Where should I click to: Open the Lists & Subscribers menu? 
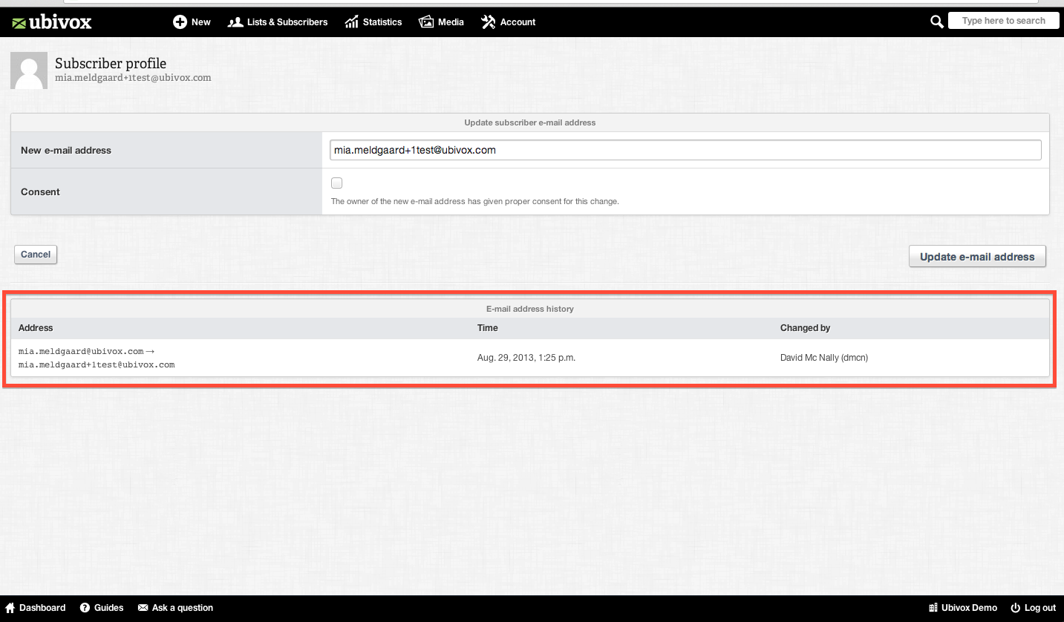[278, 22]
